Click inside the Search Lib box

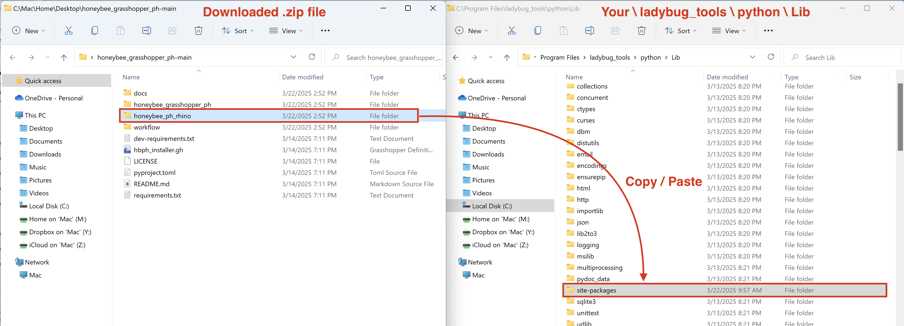(x=842, y=57)
